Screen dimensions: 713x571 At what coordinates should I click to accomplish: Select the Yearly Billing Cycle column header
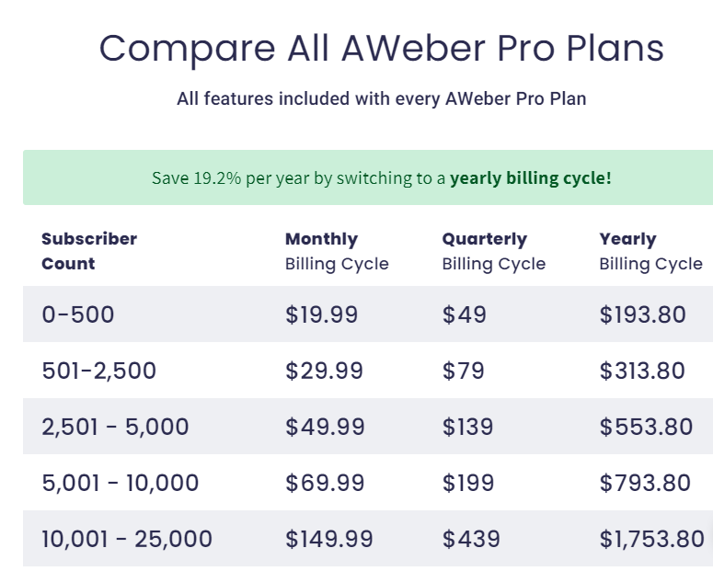coord(650,251)
